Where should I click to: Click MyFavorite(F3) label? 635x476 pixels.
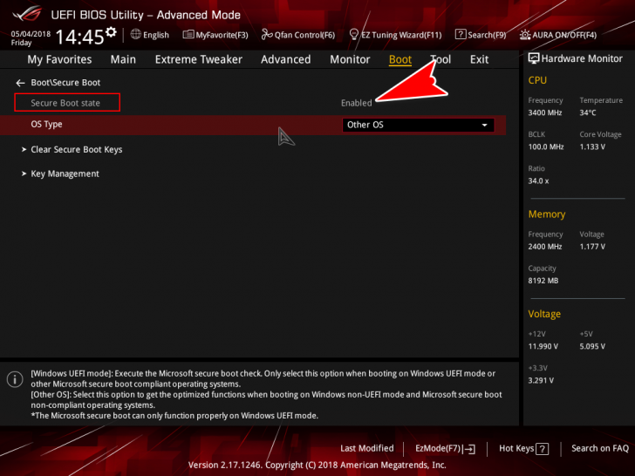[x=222, y=35]
